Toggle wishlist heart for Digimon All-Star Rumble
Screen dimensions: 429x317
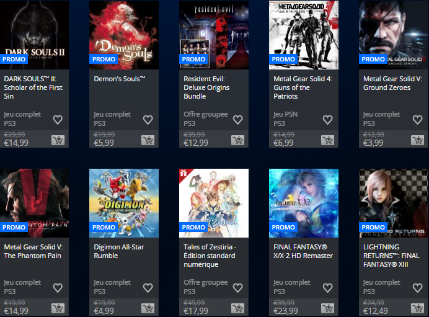[x=148, y=288]
